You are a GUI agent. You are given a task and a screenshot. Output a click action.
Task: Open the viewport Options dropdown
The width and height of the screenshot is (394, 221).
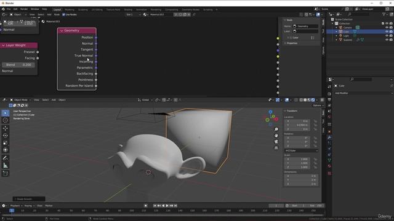[318, 106]
